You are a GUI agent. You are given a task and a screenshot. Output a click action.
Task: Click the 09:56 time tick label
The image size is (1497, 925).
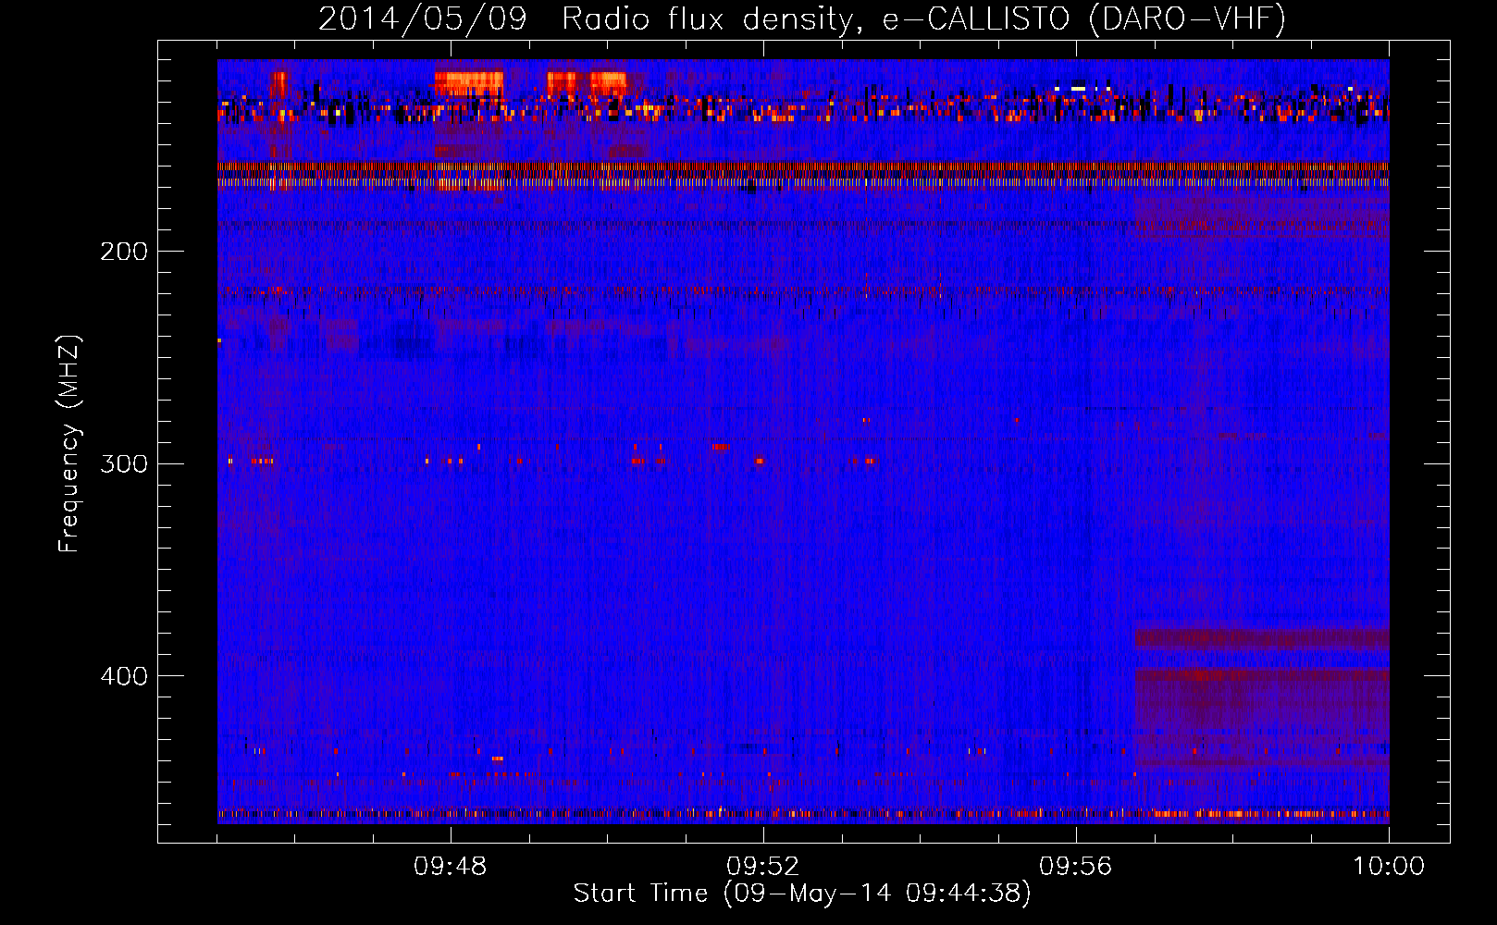(x=1076, y=867)
